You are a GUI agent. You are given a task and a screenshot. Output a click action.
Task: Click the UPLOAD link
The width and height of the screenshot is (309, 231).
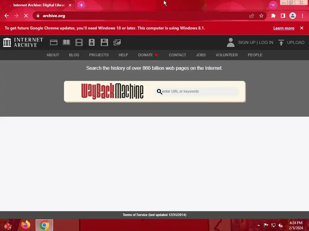pos(296,42)
